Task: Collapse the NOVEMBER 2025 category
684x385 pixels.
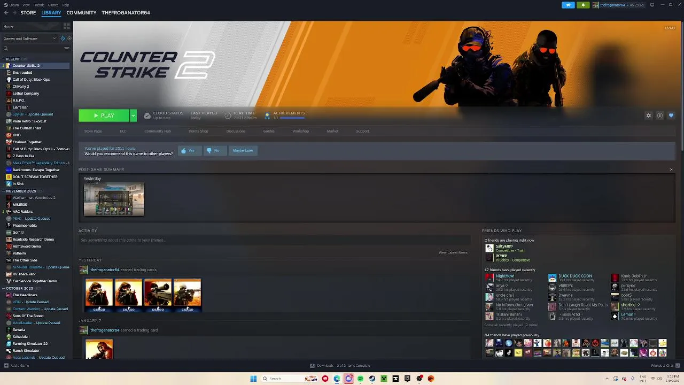Action: [4, 191]
